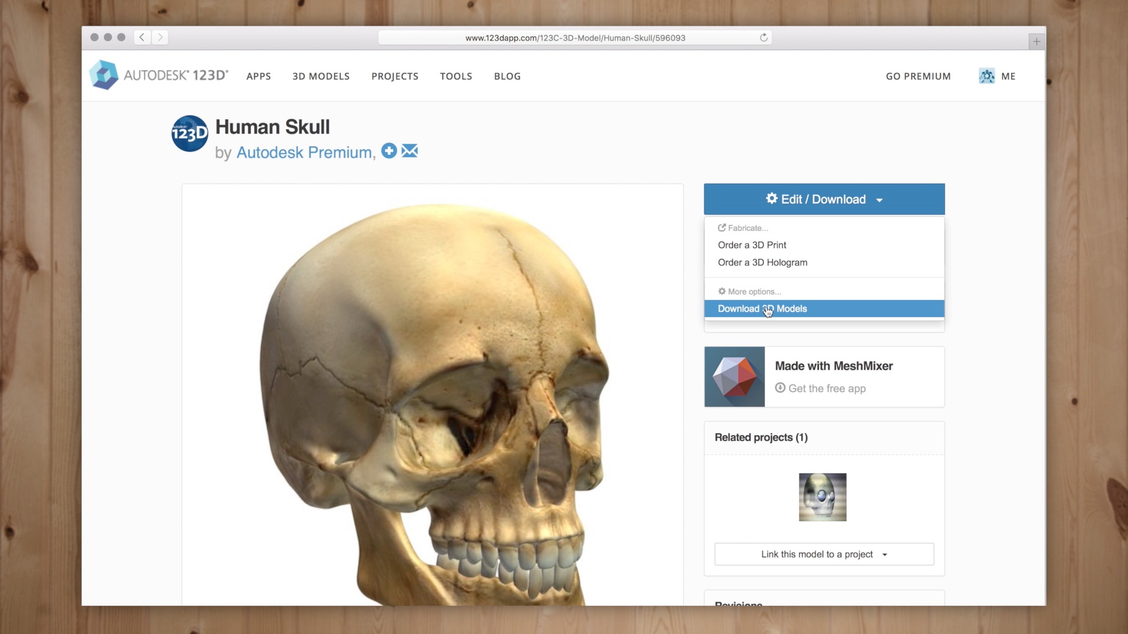Open the TOOLS navigation item
This screenshot has height=634, width=1128.
click(x=456, y=76)
